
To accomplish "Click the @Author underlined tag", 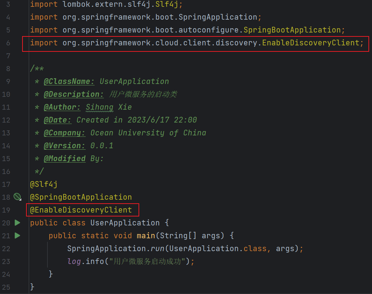I will click(x=62, y=107).
